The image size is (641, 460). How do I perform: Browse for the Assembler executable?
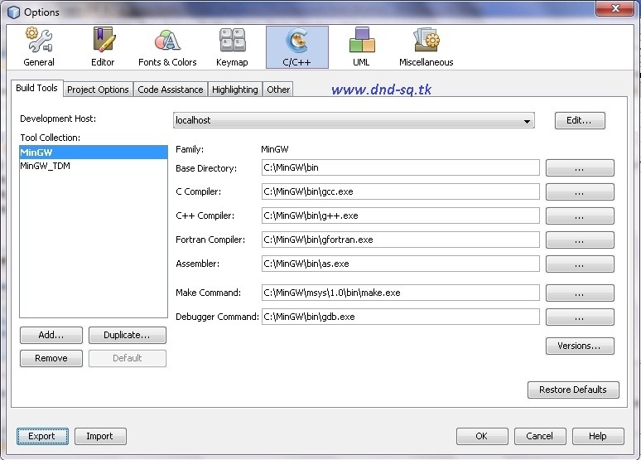pos(580,264)
